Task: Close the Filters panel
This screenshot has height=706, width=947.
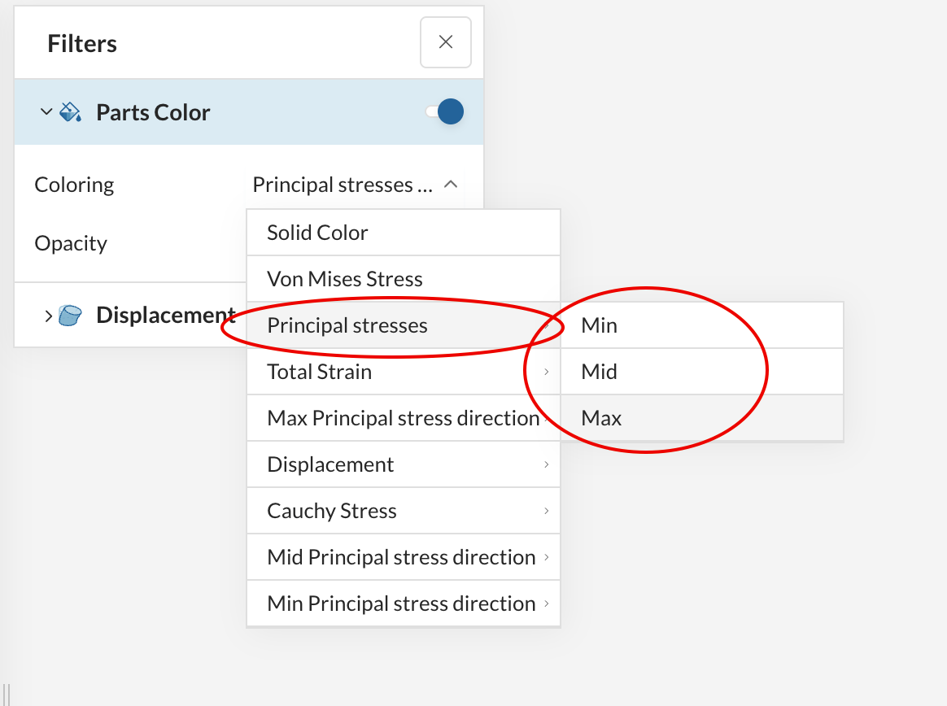Action: coord(445,42)
